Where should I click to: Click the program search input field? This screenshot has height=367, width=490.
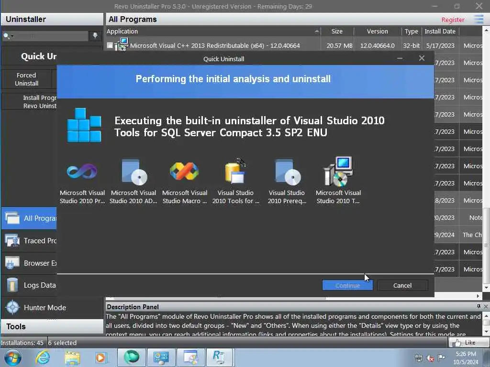52,36
